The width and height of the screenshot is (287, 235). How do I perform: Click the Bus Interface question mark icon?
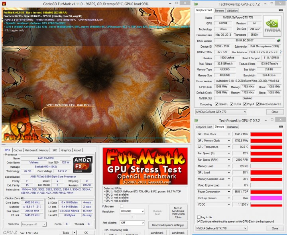coord(281,52)
